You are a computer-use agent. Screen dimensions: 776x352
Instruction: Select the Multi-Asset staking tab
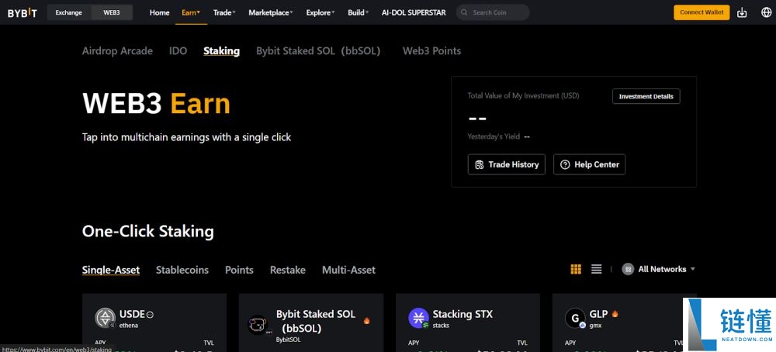(349, 270)
